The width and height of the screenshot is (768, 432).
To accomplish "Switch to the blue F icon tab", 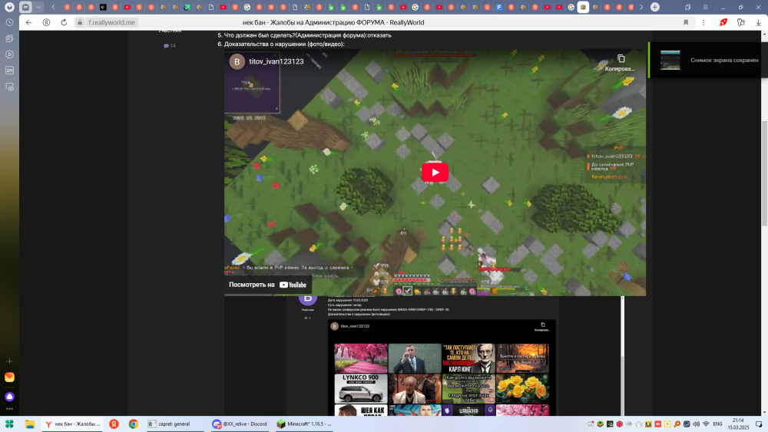I will click(x=499, y=8).
